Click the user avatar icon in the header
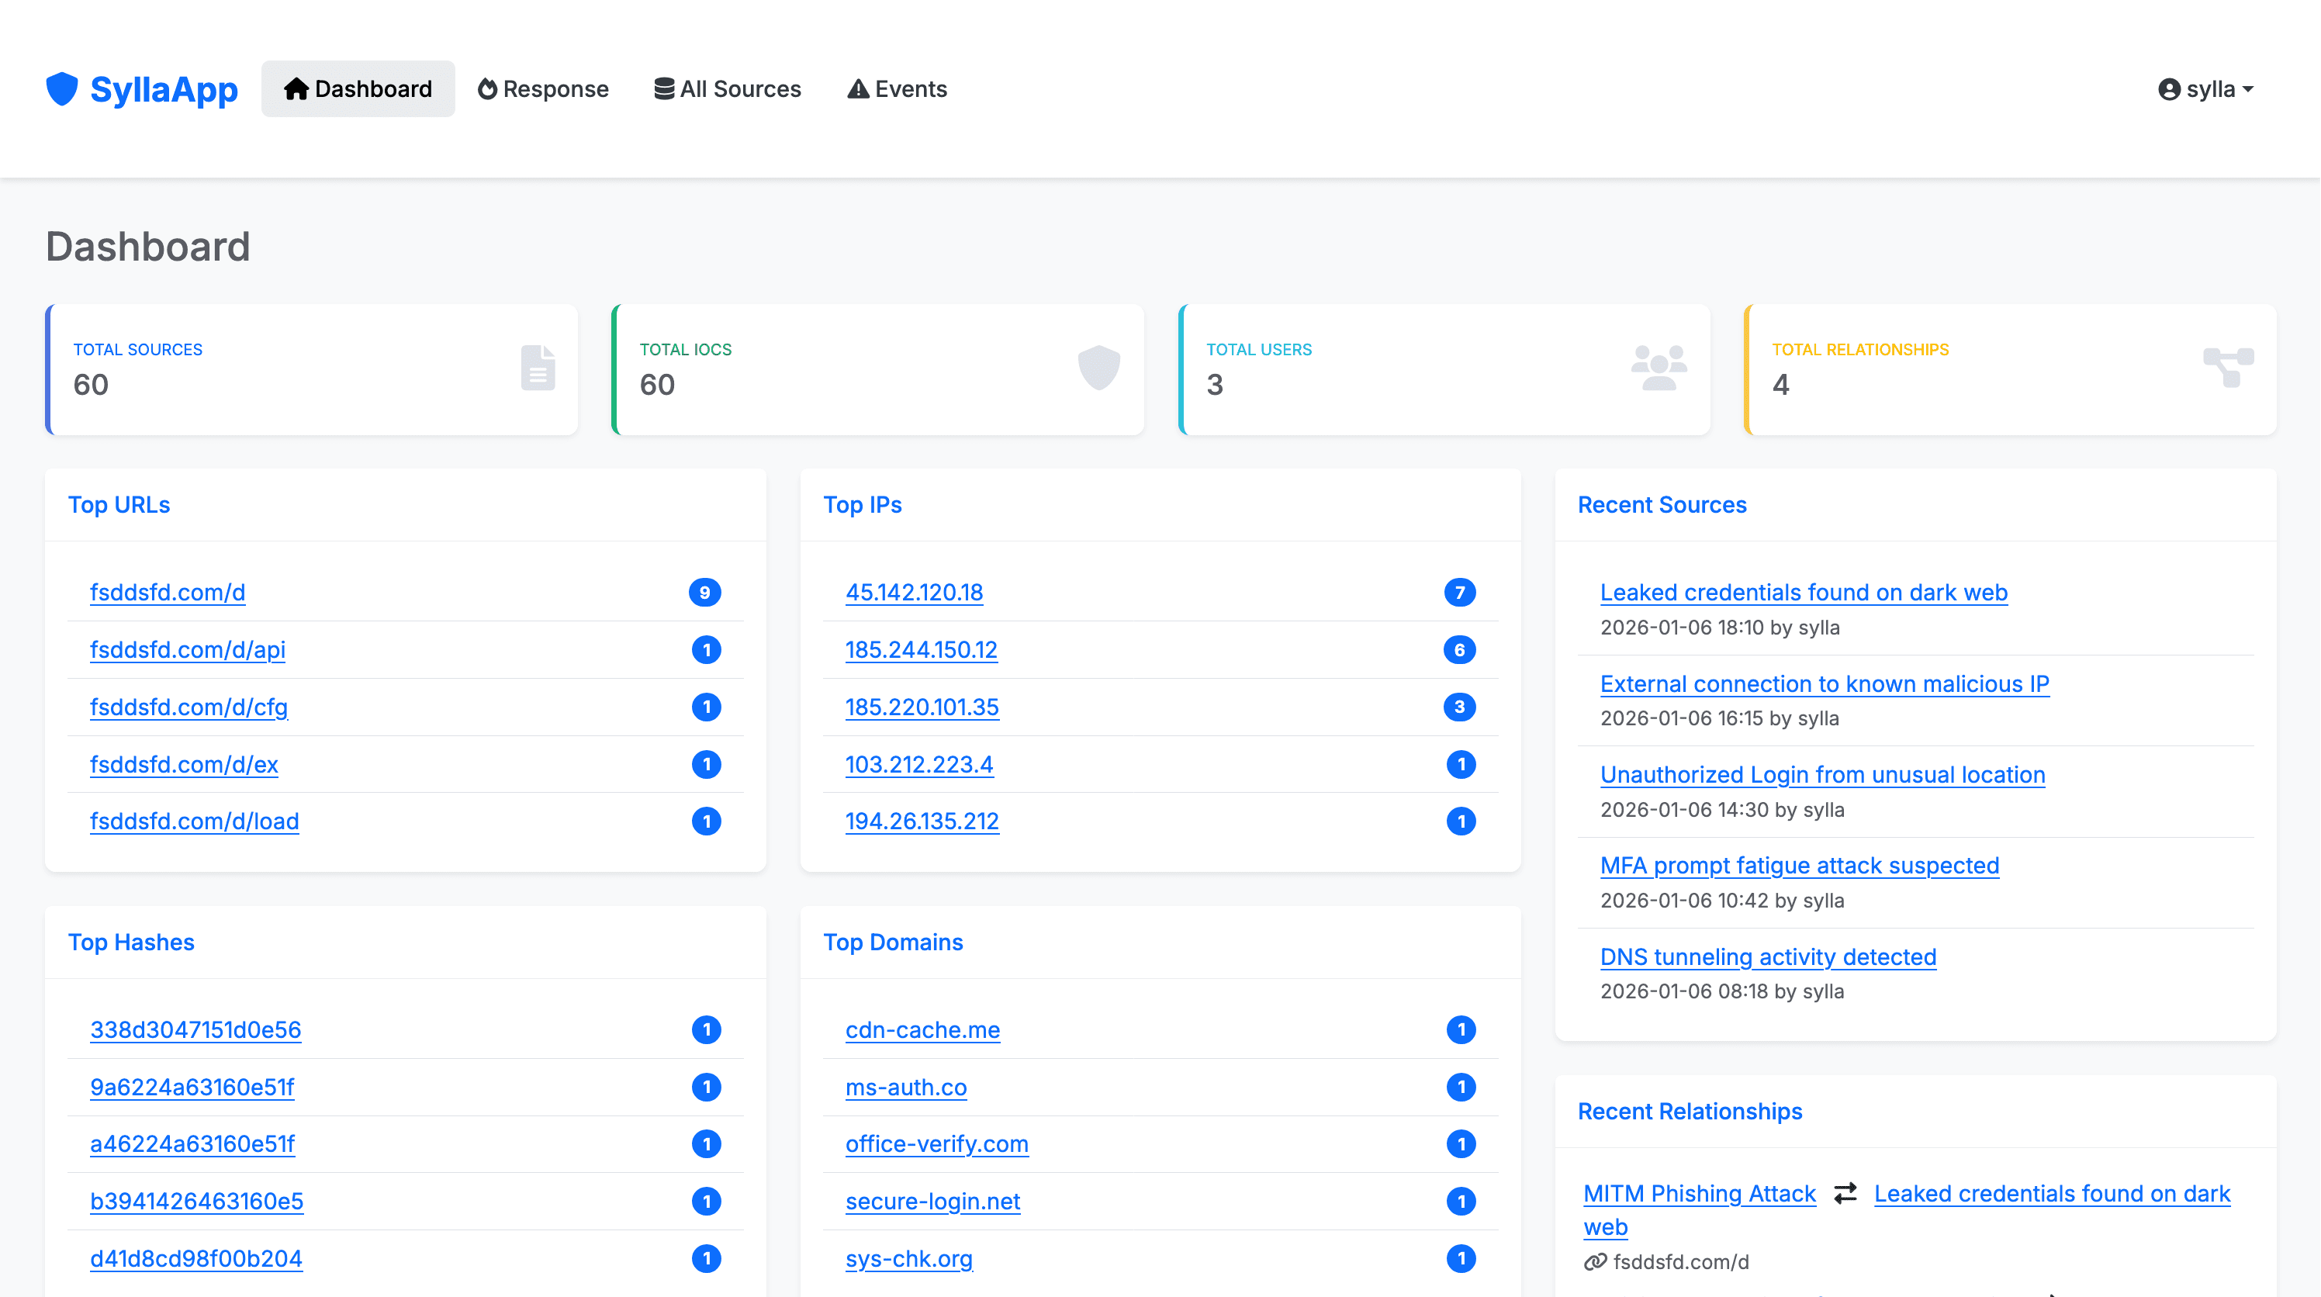The height and width of the screenshot is (1297, 2321). [x=2171, y=88]
